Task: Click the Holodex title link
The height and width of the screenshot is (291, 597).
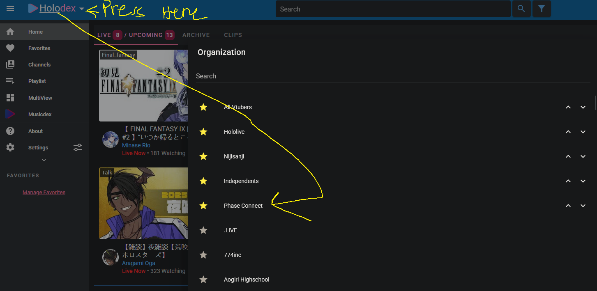Action: (58, 8)
